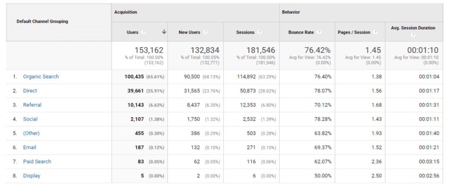Select Paid Search duration 00:03:15

pyautogui.click(x=429, y=162)
